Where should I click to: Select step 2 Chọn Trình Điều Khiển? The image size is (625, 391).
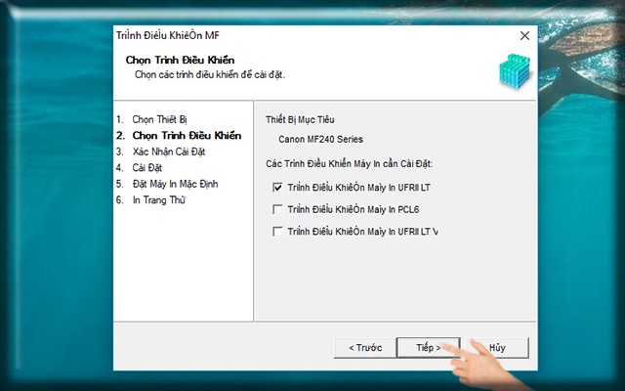pyautogui.click(x=179, y=136)
